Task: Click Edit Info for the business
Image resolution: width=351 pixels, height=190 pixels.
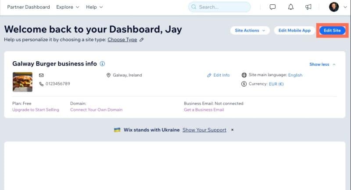Action: pos(218,75)
